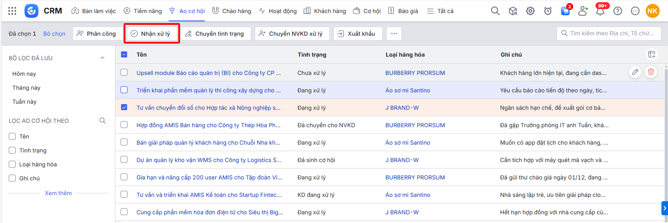Uncheck the Tư vấn chuyển đổi số row
The image size is (668, 223).
[x=124, y=107]
